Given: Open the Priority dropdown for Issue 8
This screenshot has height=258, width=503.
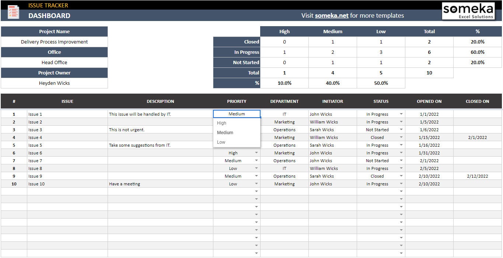Looking at the screenshot, I should tap(256, 168).
